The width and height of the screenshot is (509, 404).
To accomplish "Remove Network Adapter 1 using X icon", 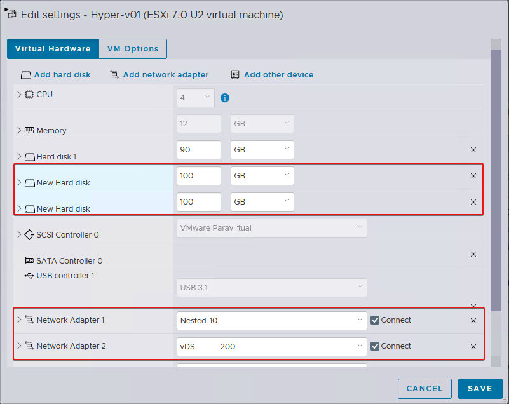I will [473, 321].
